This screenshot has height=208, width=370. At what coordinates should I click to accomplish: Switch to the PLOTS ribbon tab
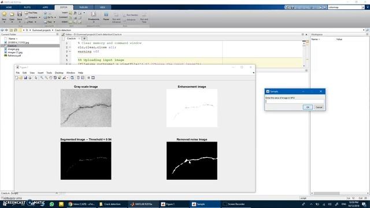[27, 8]
